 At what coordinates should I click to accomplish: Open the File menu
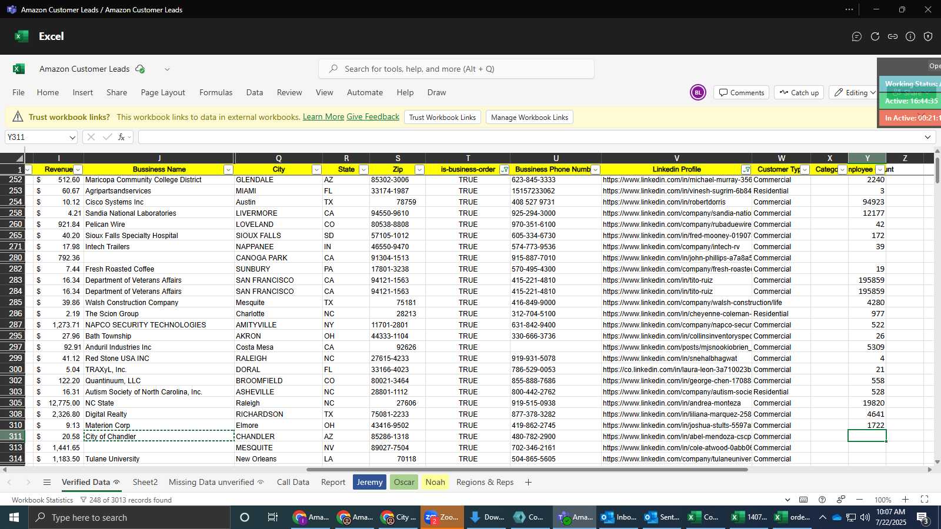[x=19, y=92]
